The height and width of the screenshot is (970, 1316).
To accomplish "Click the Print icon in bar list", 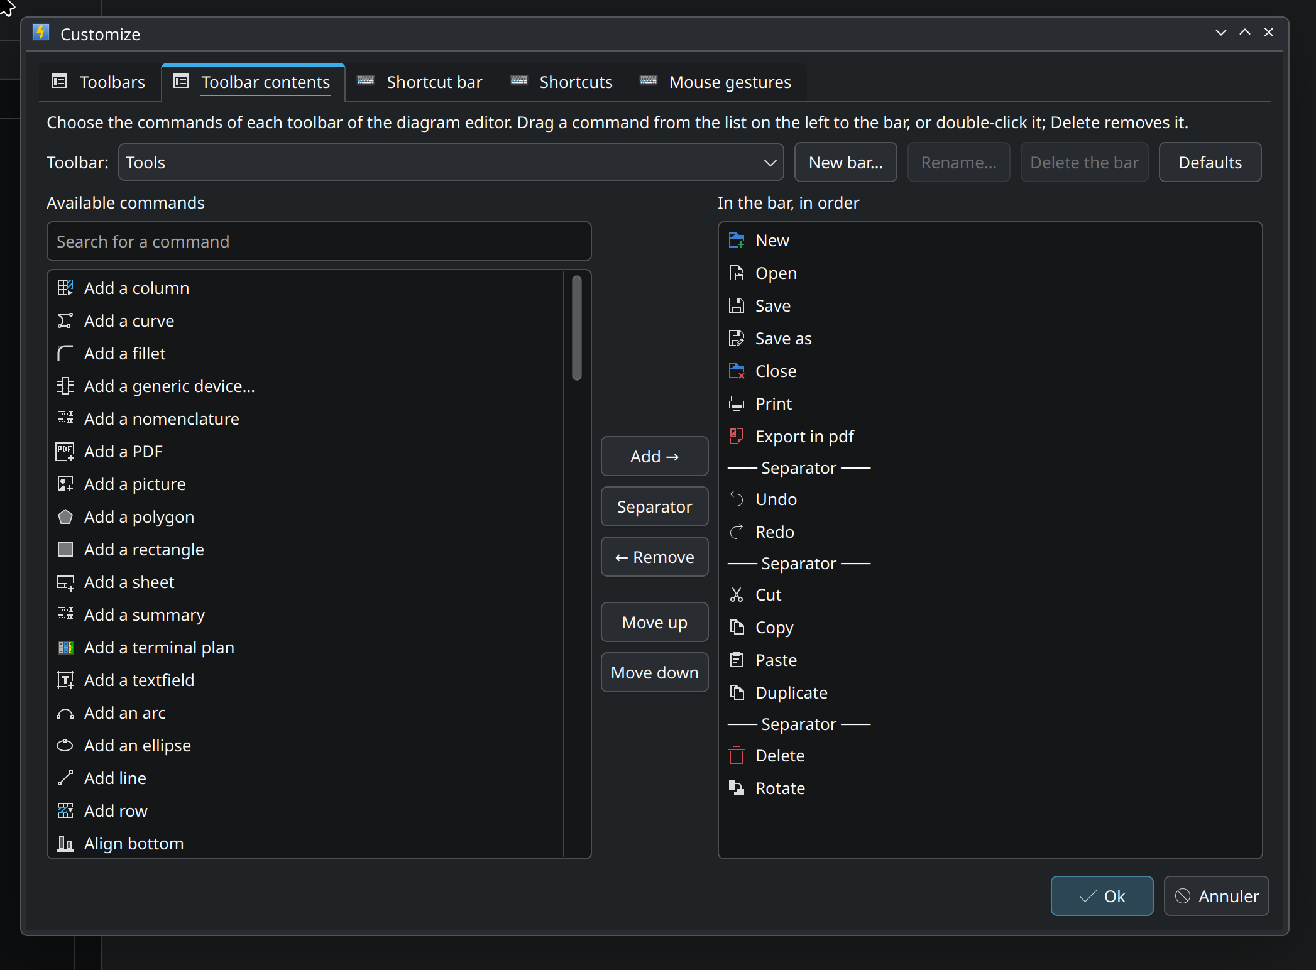I will coord(737,404).
